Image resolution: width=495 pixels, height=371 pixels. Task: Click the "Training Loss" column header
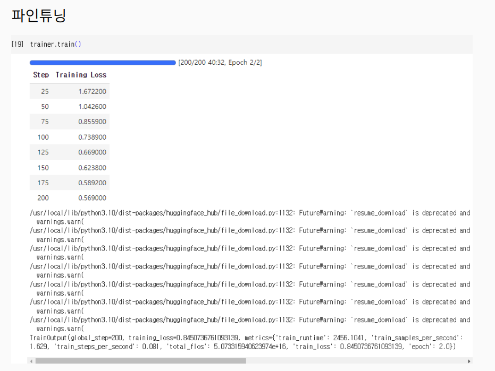[81, 75]
